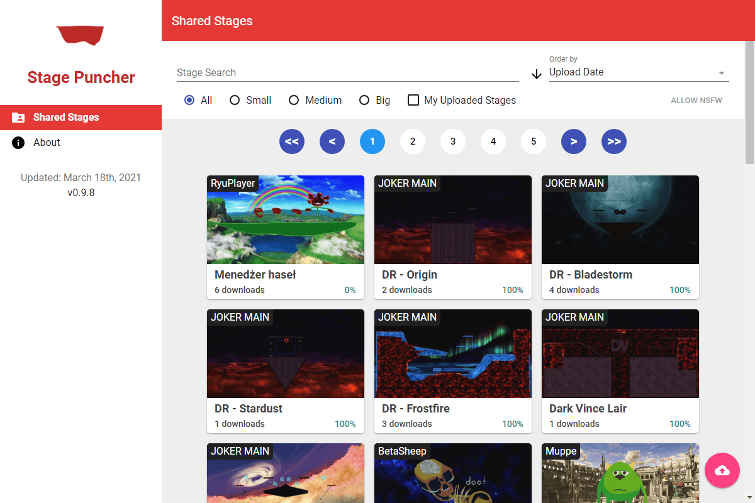Enable My Uploaded Stages checkbox

[x=413, y=100]
